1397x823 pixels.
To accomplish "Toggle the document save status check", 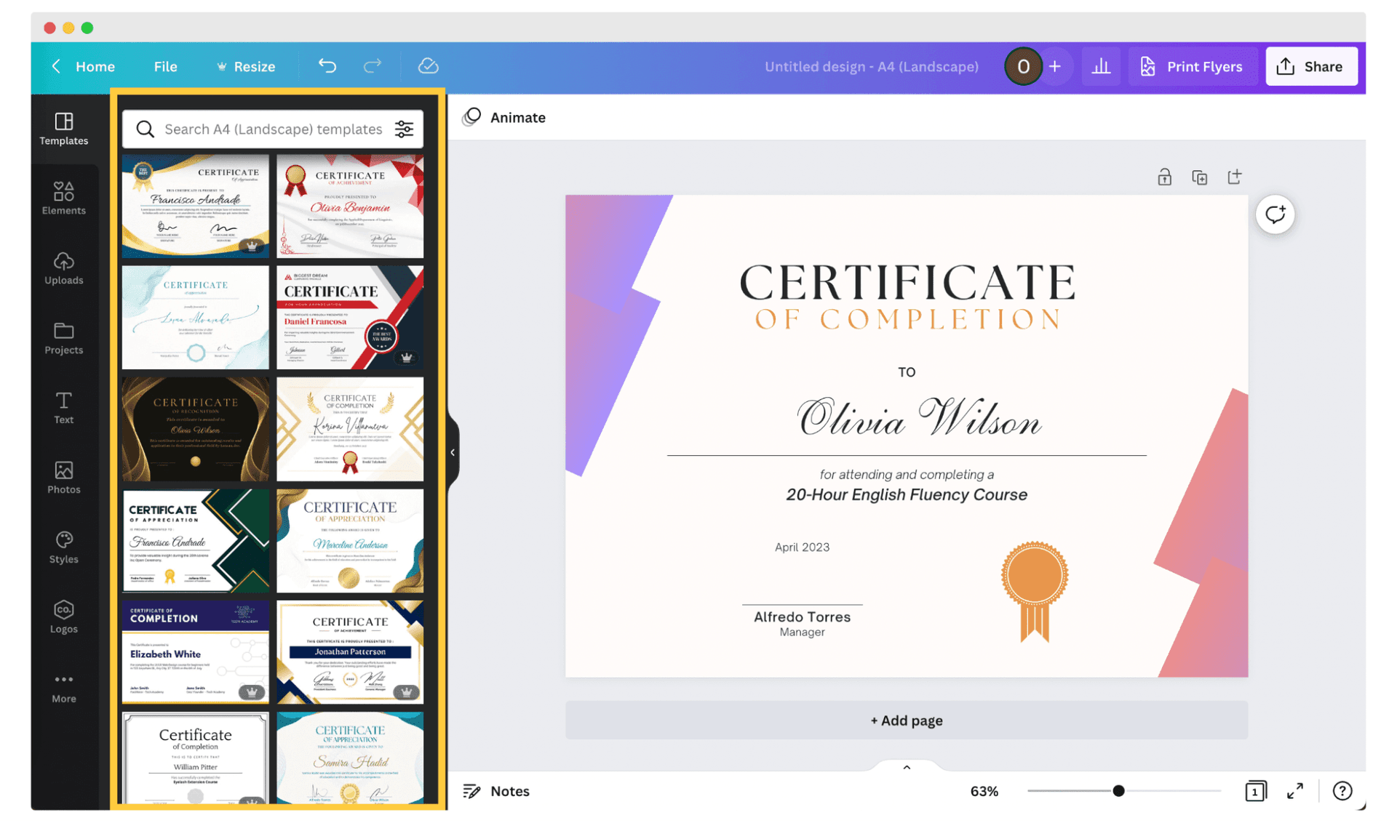I will 429,66.
